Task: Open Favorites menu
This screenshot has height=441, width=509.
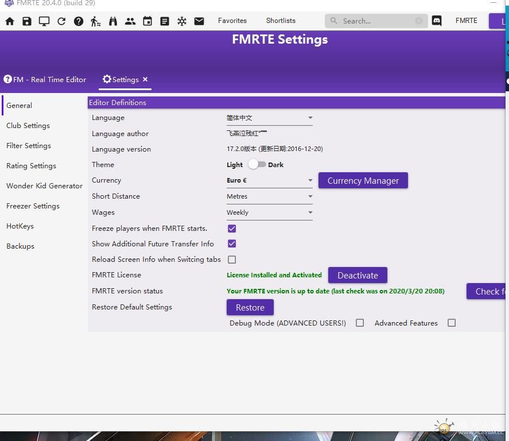Action: click(232, 21)
